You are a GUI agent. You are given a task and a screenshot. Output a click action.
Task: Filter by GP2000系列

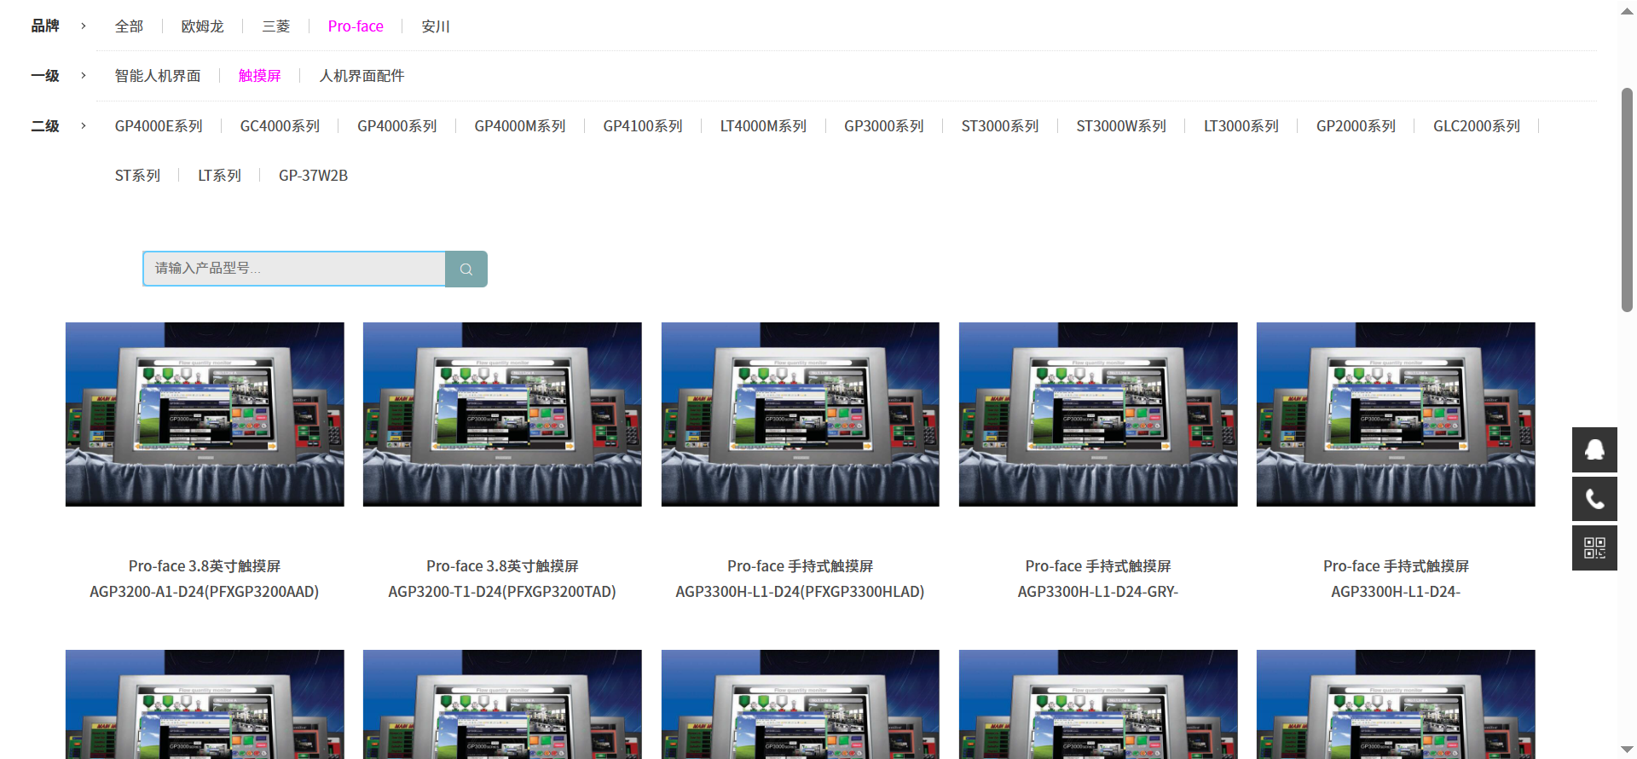pyautogui.click(x=1356, y=126)
